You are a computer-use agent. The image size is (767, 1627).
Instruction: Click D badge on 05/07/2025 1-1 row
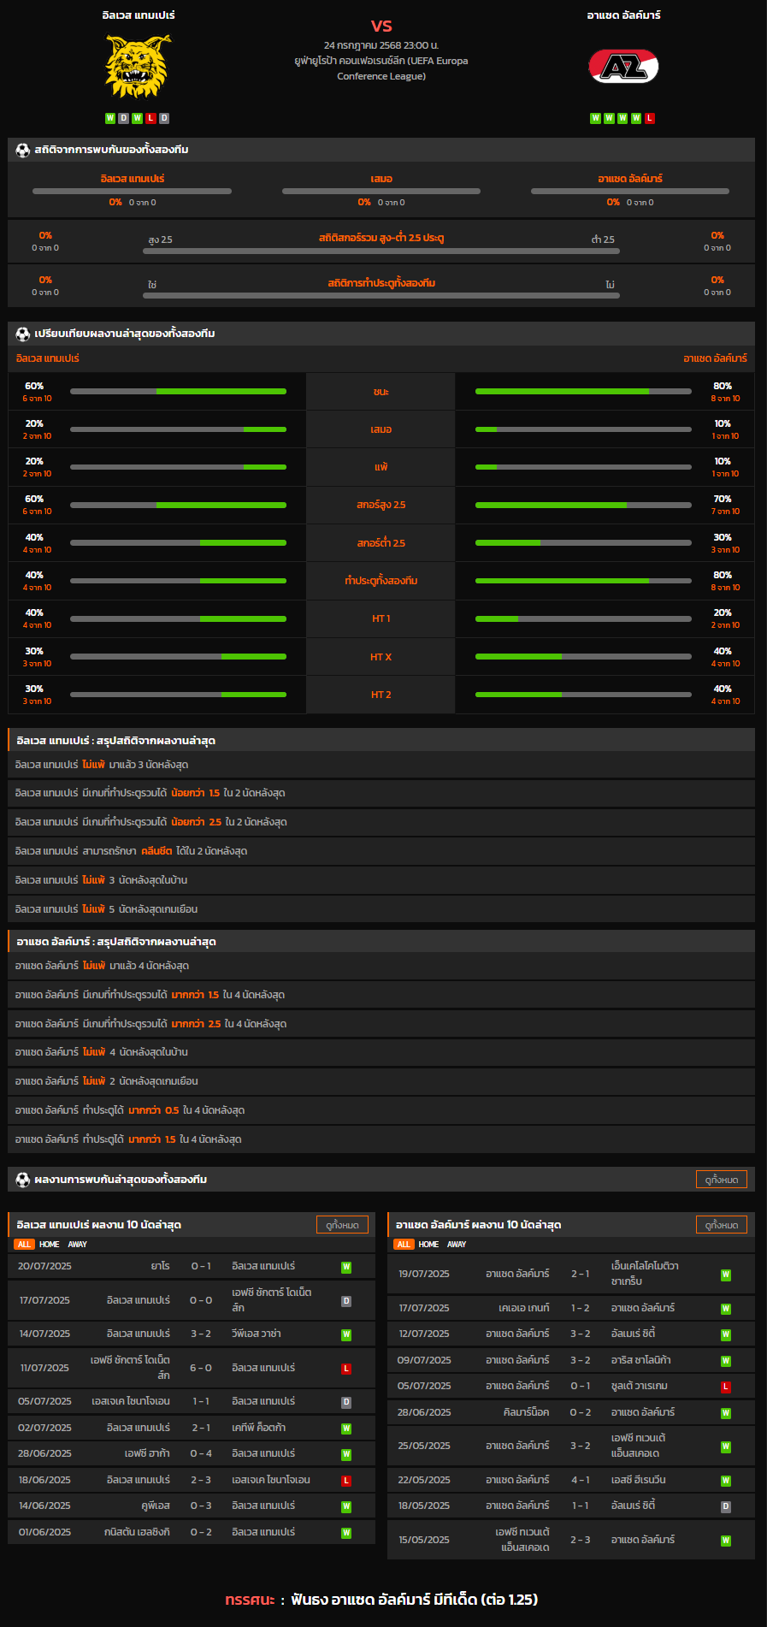(346, 1402)
